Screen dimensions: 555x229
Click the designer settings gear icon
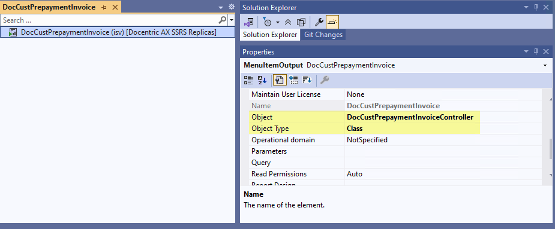pyautogui.click(x=231, y=7)
